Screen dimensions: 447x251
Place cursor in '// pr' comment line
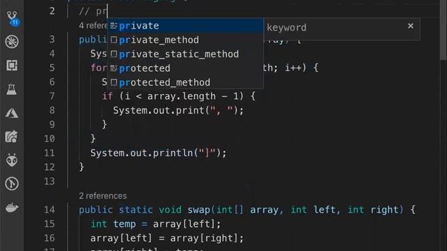tap(93, 11)
